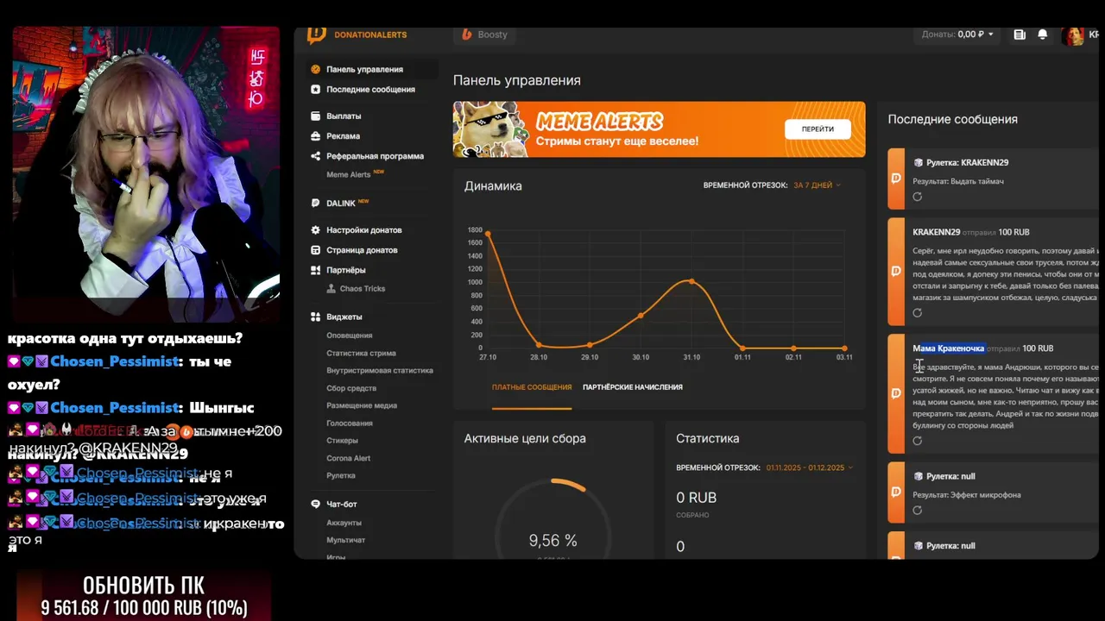Expand the Донаты 0,00 ₽ balance dropdown

click(x=957, y=34)
